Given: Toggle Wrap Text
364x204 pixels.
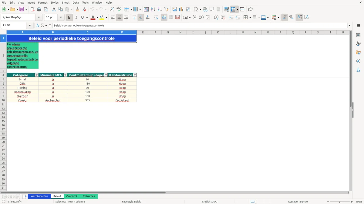Looking at the screenshot, I should [x=156, y=18].
